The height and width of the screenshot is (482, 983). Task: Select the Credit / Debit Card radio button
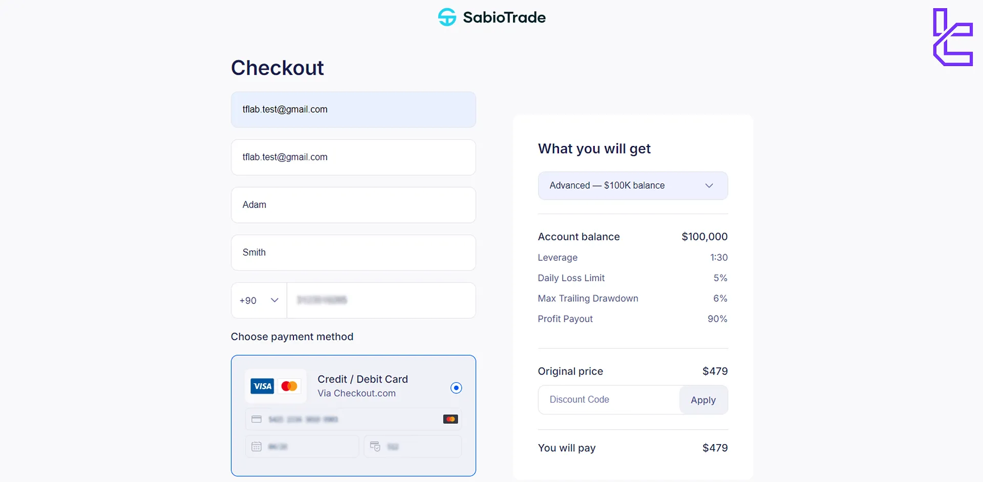point(456,388)
